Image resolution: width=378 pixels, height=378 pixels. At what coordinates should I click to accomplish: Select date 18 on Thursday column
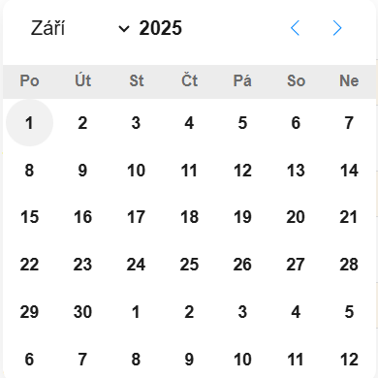coord(189,217)
